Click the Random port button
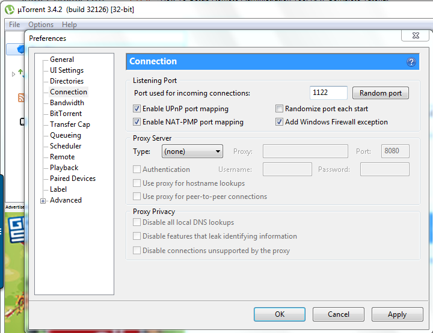 (x=381, y=93)
